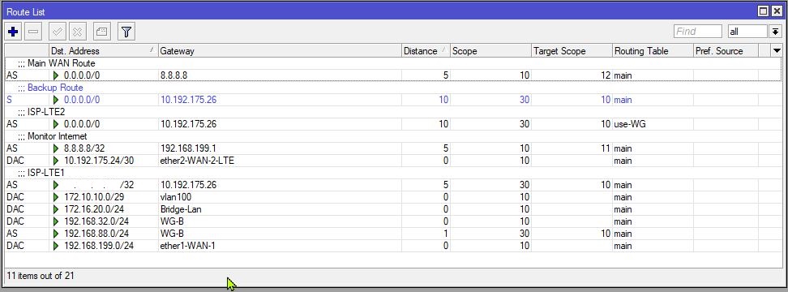Image resolution: width=788 pixels, height=292 pixels.
Task: Select the 192.168.199.0/24 route
Action: pyautogui.click(x=393, y=246)
